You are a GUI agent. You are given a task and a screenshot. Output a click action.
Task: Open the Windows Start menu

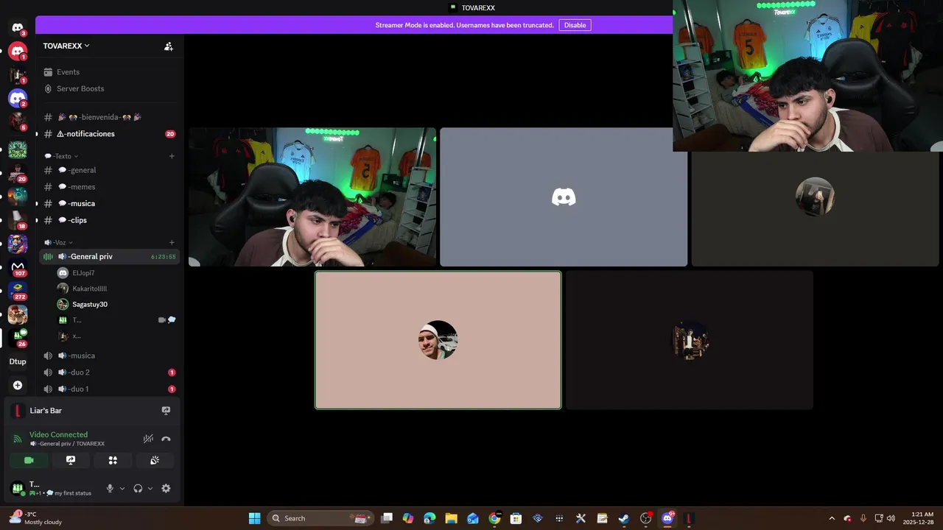point(254,518)
